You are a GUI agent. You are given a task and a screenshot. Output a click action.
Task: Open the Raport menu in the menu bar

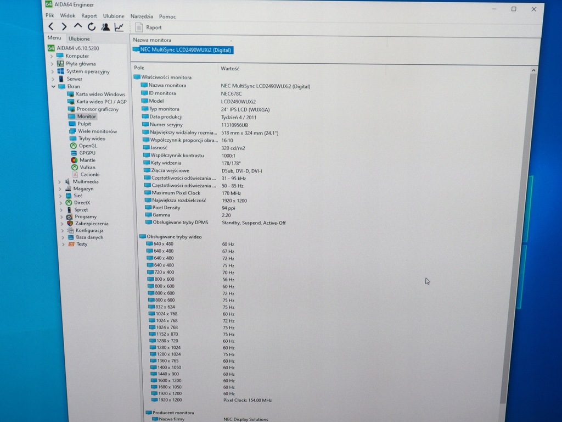point(89,16)
